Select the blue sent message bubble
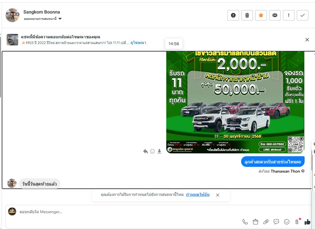Image resolution: width=315 pixels, height=229 pixels. coord(273,162)
